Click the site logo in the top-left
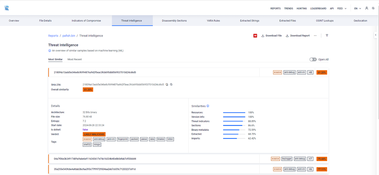 click(x=6, y=8)
